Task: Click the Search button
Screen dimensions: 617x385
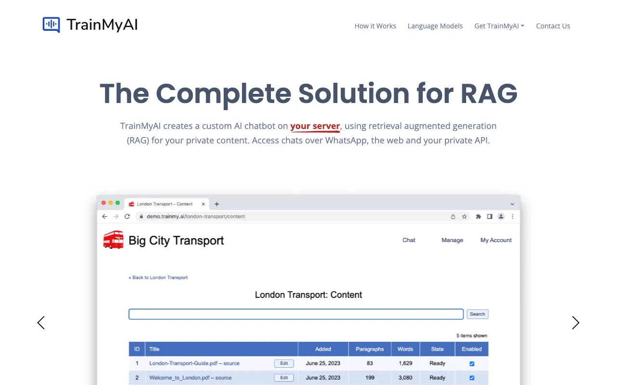Action: 477,314
